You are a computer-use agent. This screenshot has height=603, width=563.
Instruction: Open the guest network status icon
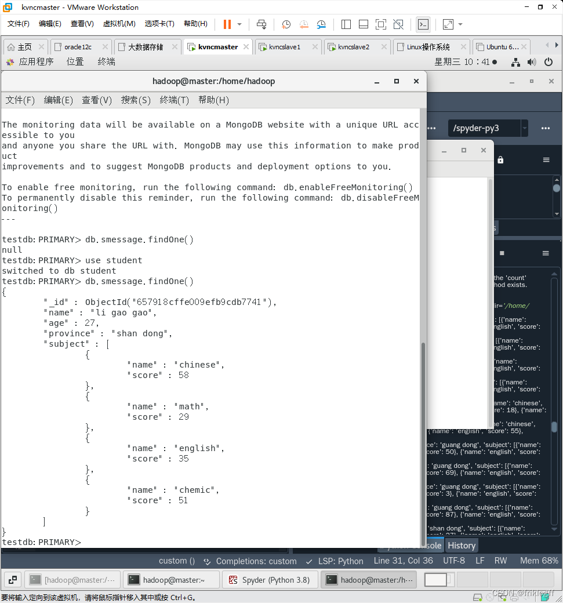515,61
